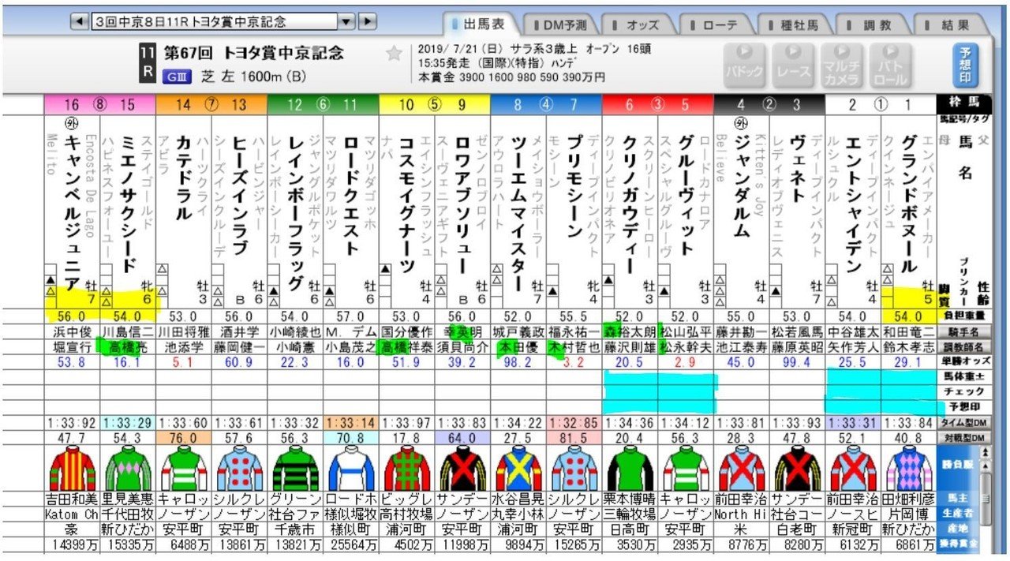Image resolution: width=1010 pixels, height=561 pixels.
Task: Click the favorite star beside the race title
Action: 394,54
